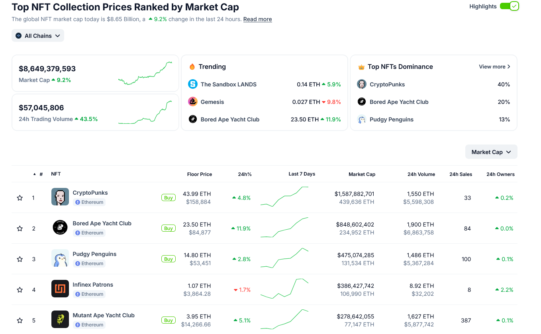
Task: Click the Bored Ape Yacht Club table logo
Action: click(60, 227)
